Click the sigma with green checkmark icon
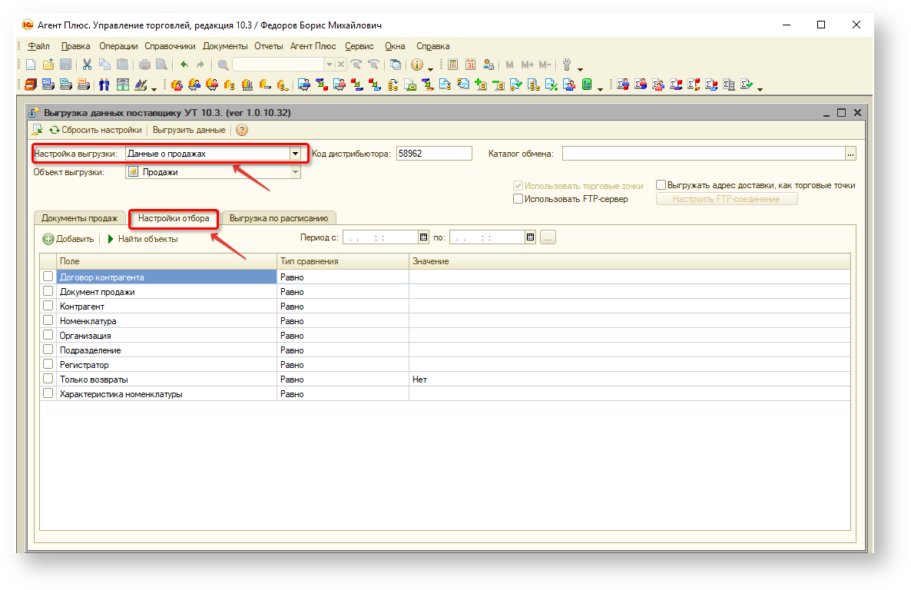The height and width of the screenshot is (590, 911). (x=747, y=85)
